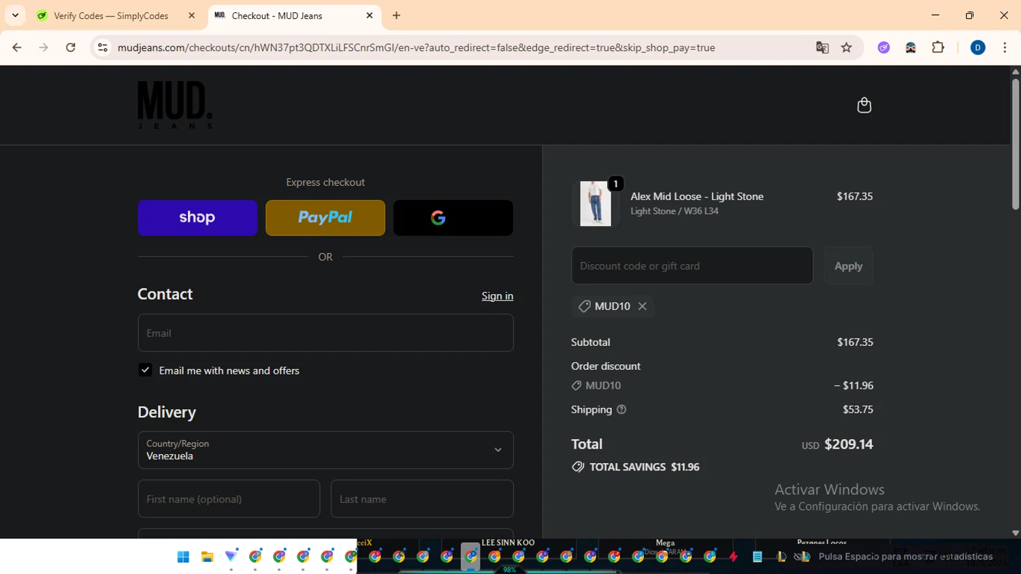Toggle Email me with news and offers

tap(145, 370)
